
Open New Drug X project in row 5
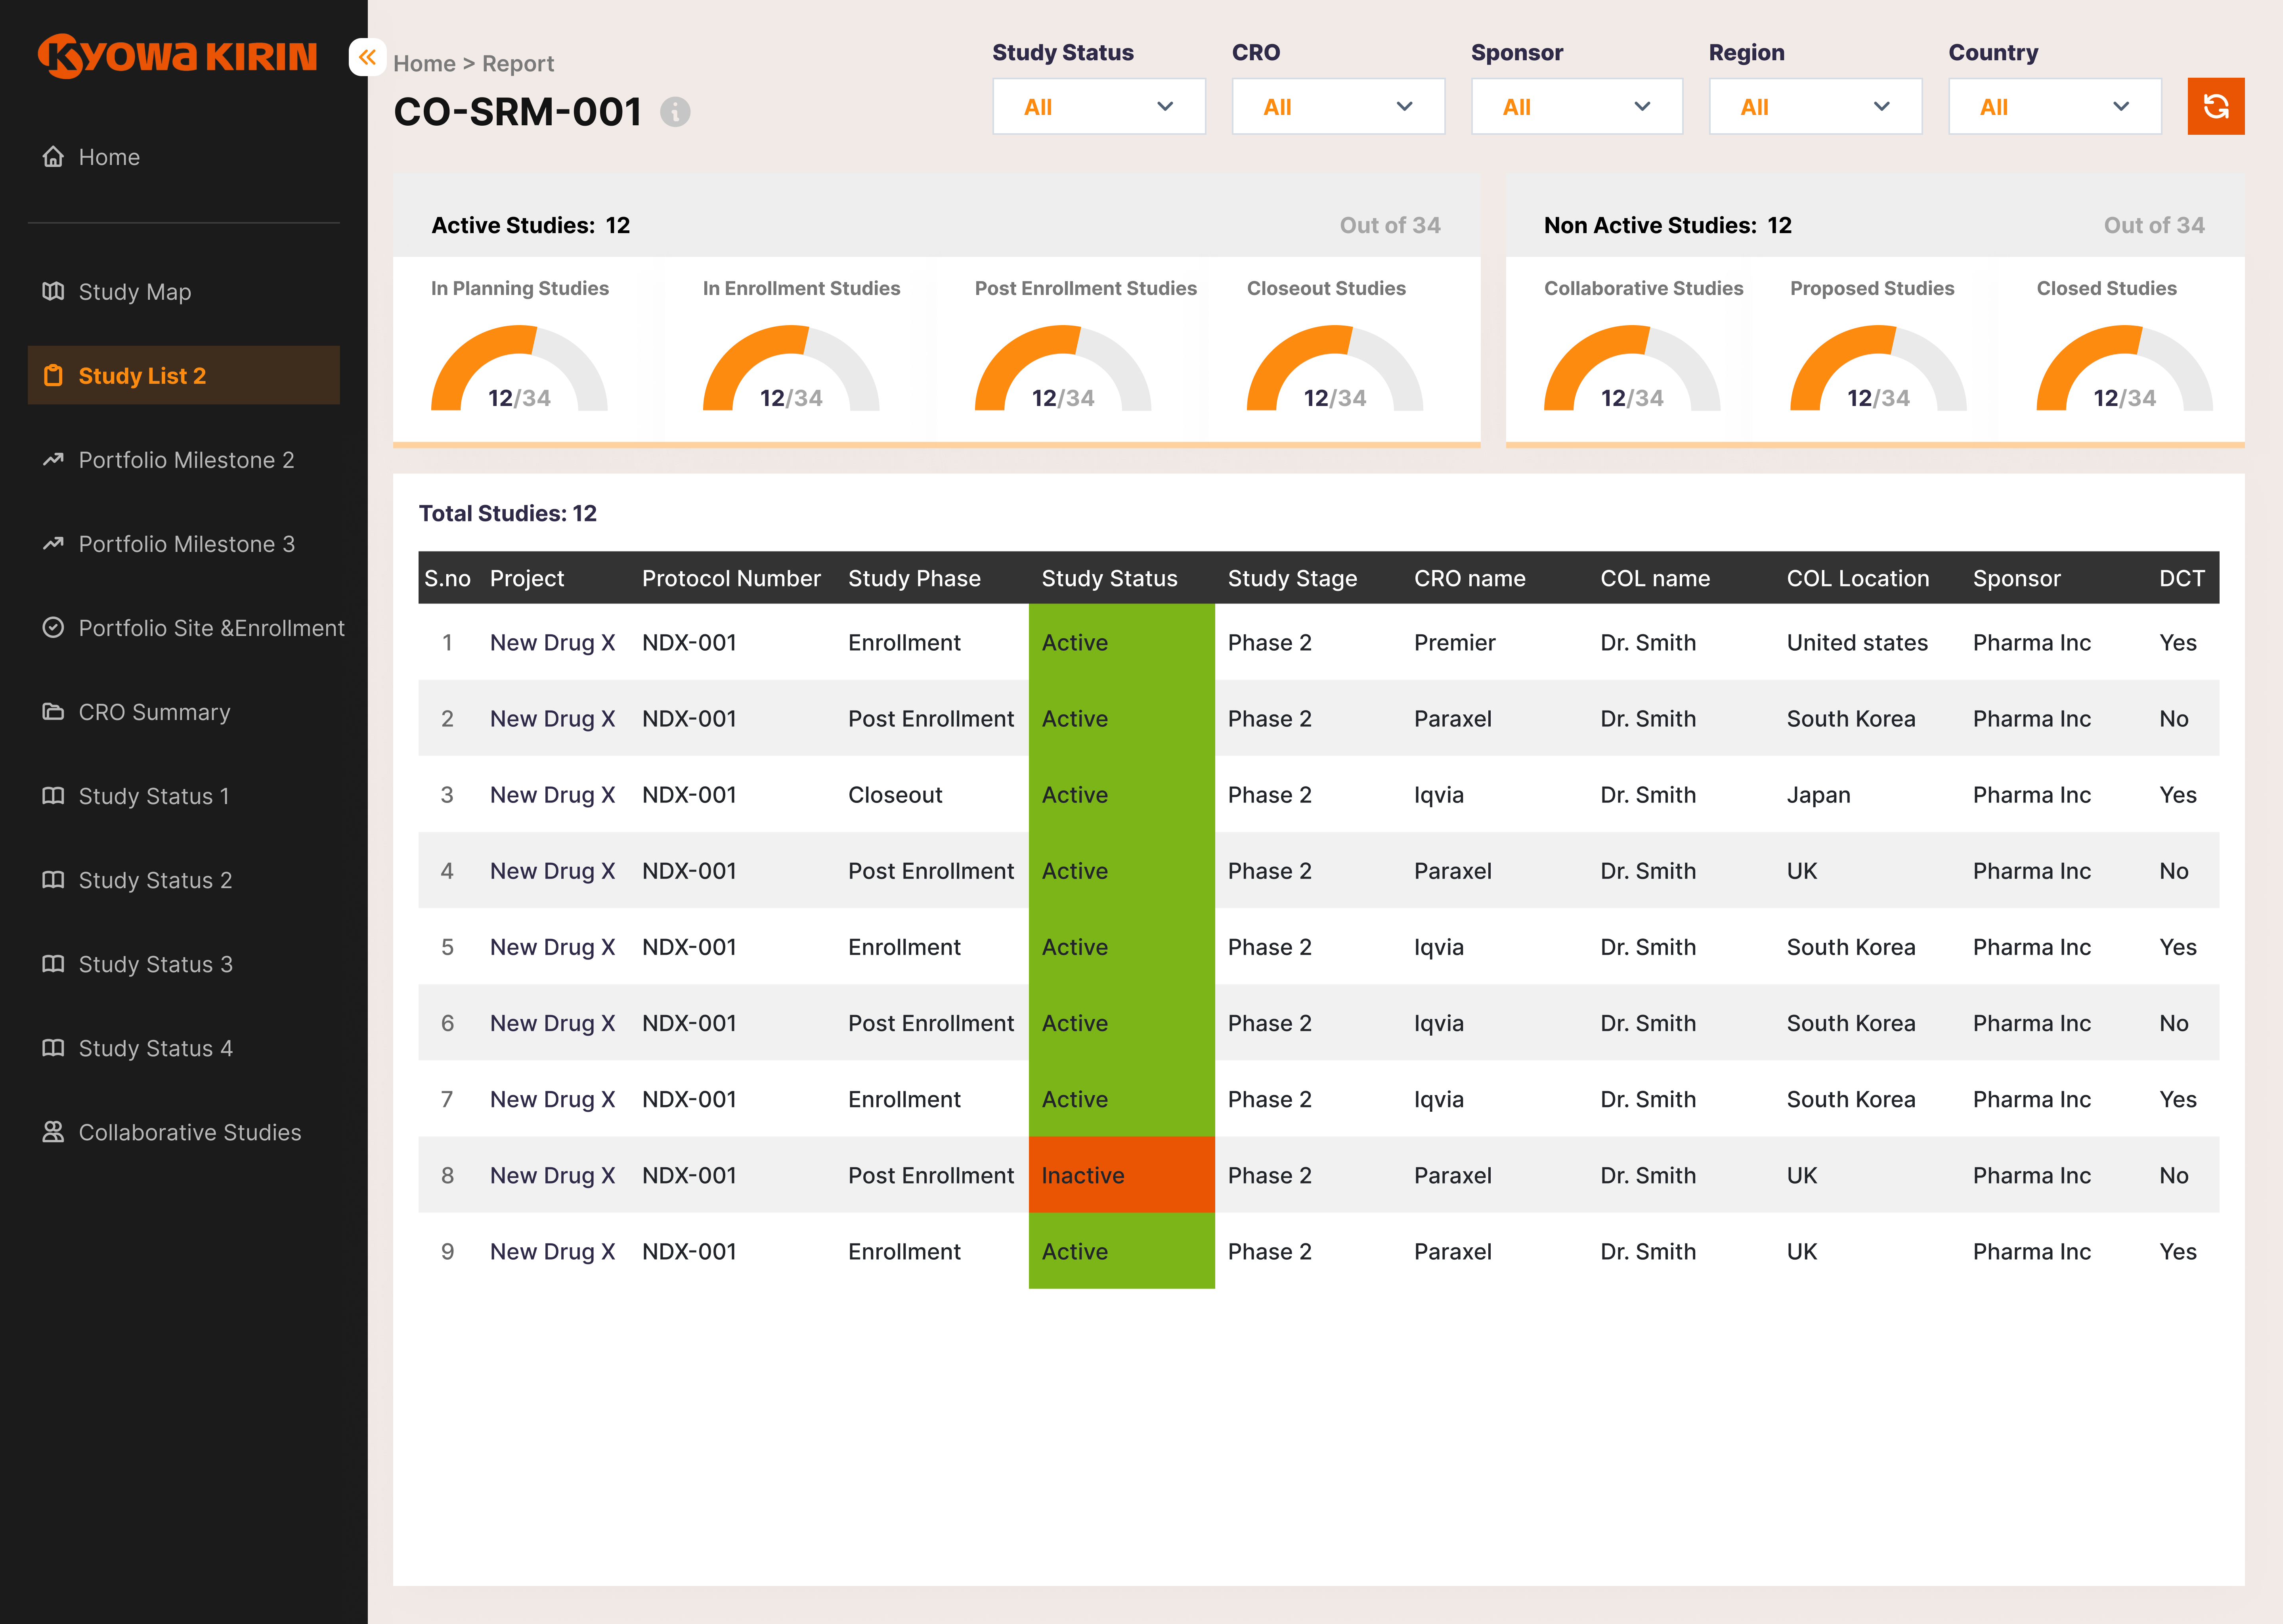click(553, 947)
